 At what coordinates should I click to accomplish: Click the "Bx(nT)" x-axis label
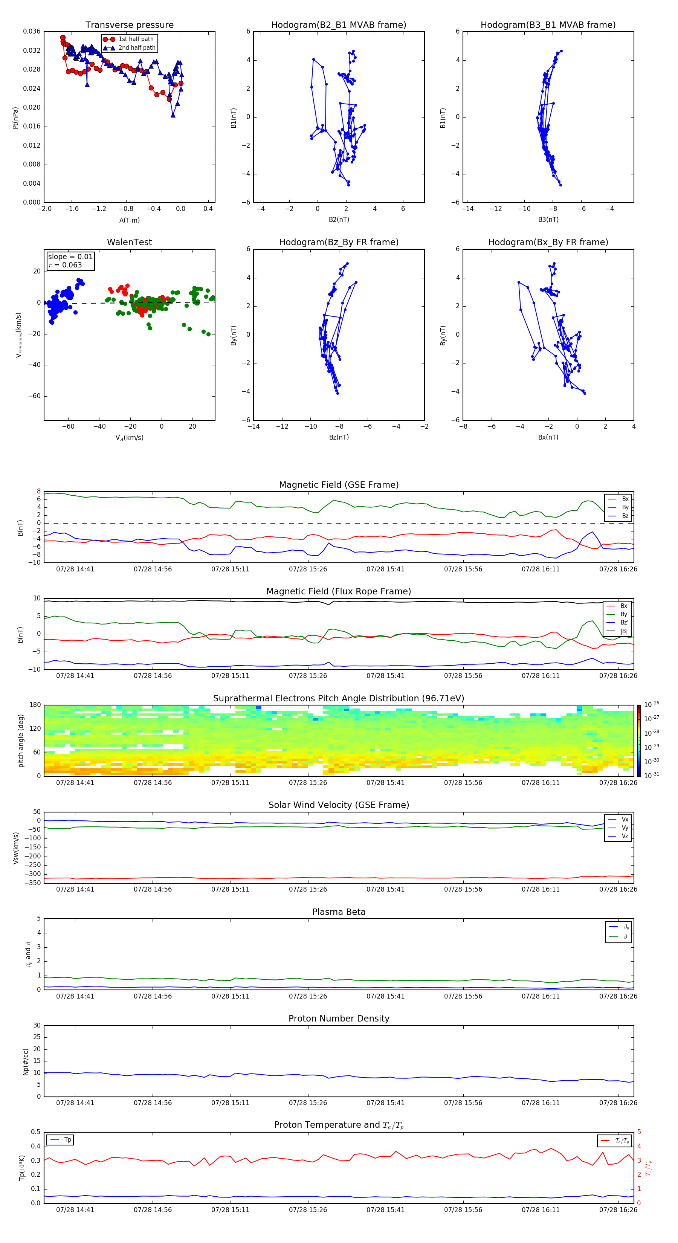point(548,437)
